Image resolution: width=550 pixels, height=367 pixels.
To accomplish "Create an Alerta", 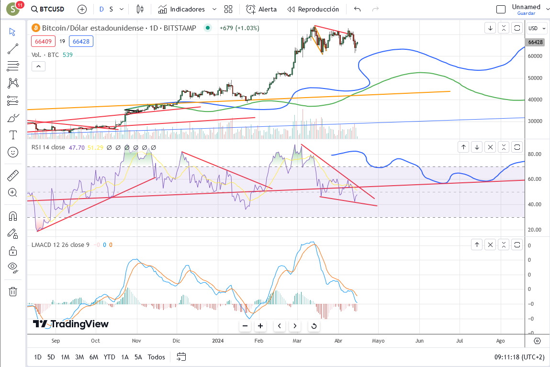I will click(261, 9).
